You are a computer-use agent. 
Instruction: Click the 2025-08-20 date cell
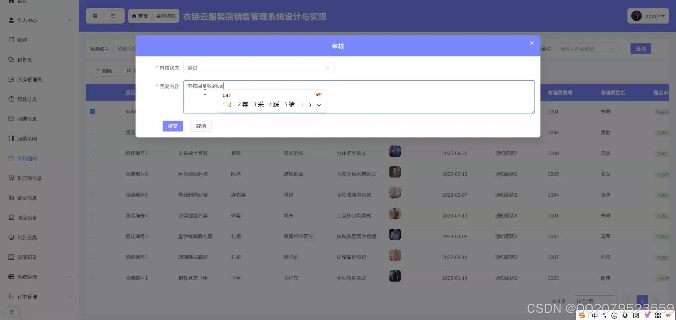(455, 153)
